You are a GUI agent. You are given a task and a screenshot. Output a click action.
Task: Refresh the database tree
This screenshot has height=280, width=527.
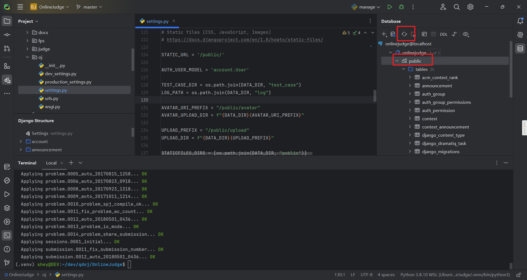(x=404, y=34)
